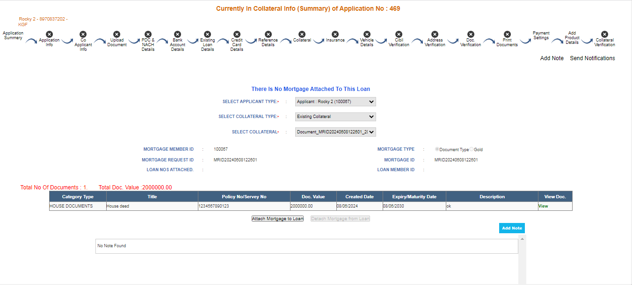Expand the Select Collateral Type dropdown
Image resolution: width=632 pixels, height=285 pixels.
(335, 117)
